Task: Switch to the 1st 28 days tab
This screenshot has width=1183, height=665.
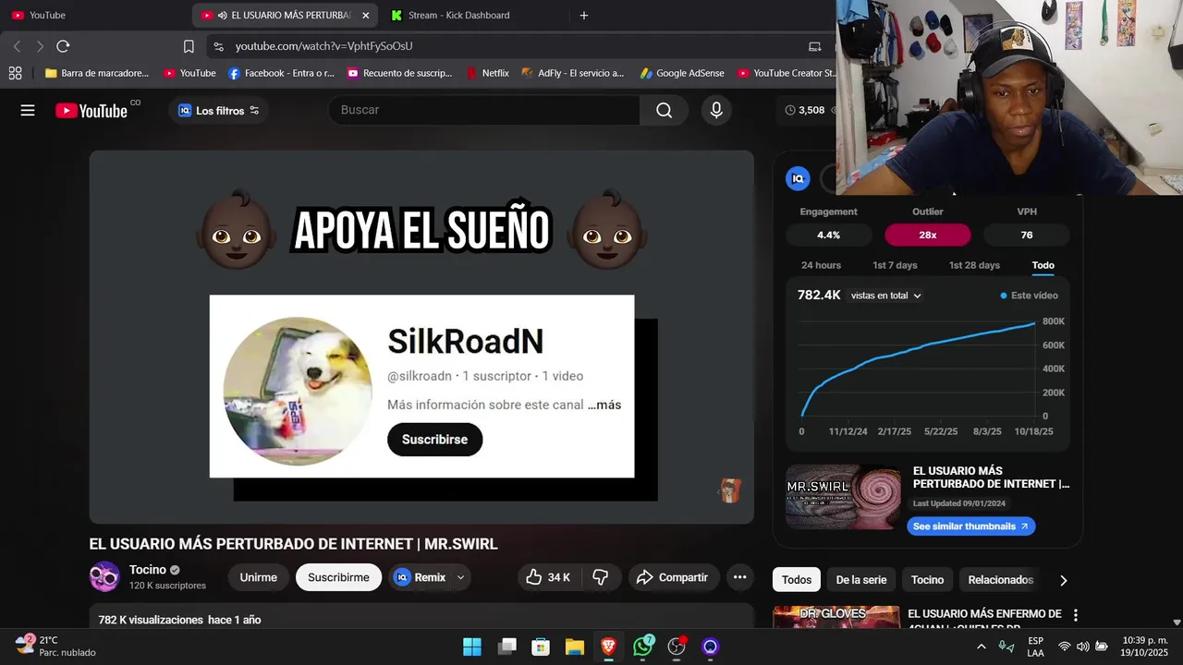Action: tap(974, 265)
